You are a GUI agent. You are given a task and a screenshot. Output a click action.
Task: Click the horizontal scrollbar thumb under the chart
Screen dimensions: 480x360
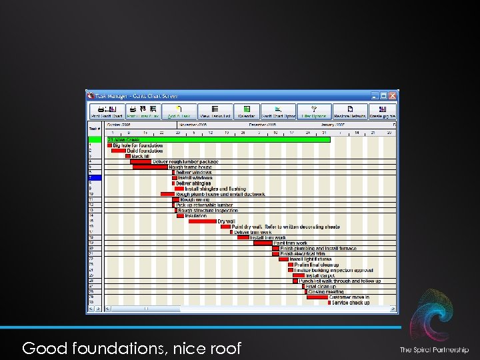point(146,309)
